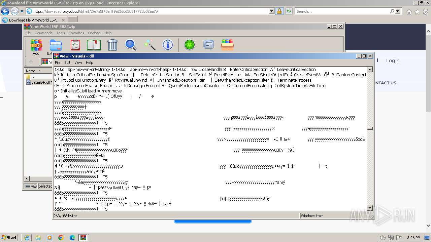Click the drive icon in WinRAR status bar
This screenshot has height=242, width=431.
(x=28, y=186)
